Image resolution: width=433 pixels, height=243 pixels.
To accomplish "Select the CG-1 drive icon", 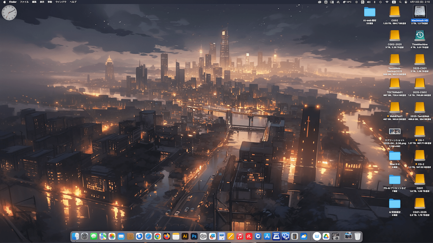I will point(420,132).
